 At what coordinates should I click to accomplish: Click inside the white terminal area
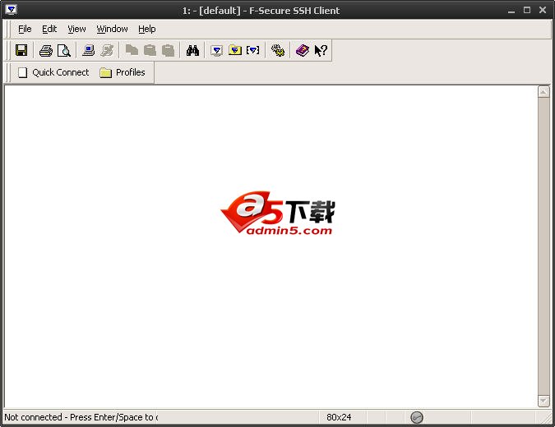(271, 246)
